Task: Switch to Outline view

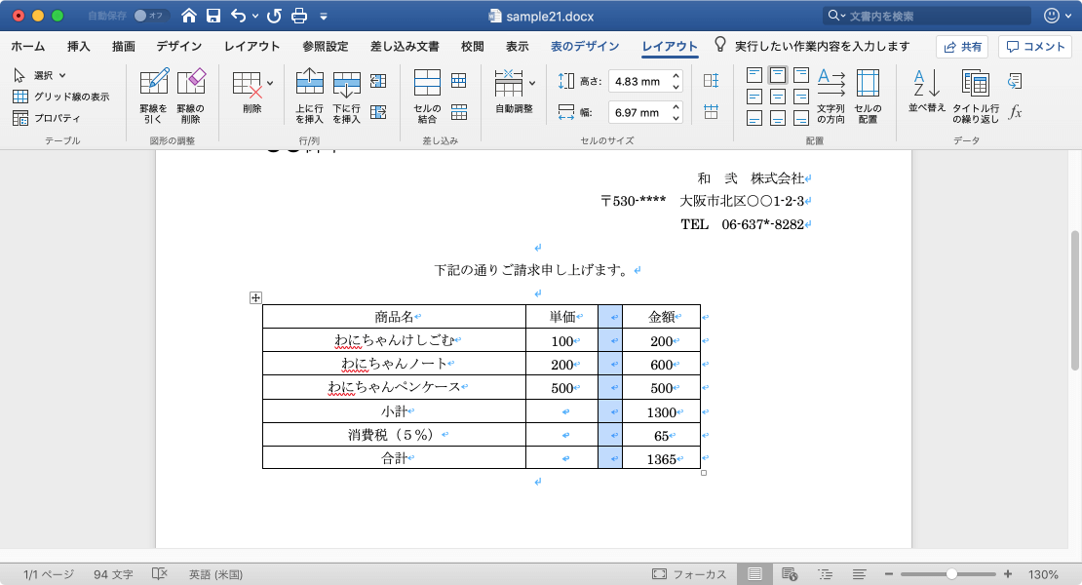Action: pos(825,574)
